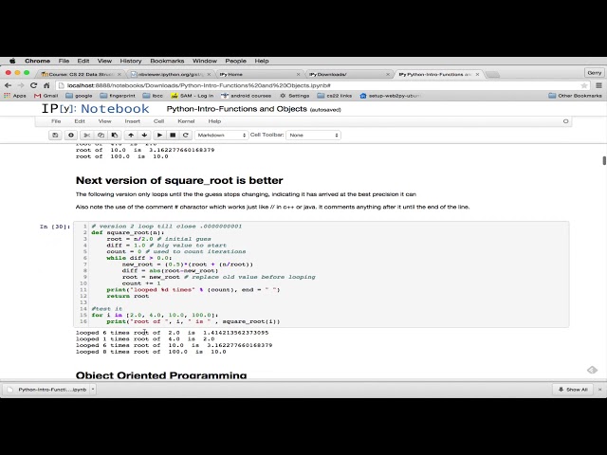Select the Next version of square_root heading
Image resolution: width=607 pixels, height=455 pixels.
179,180
